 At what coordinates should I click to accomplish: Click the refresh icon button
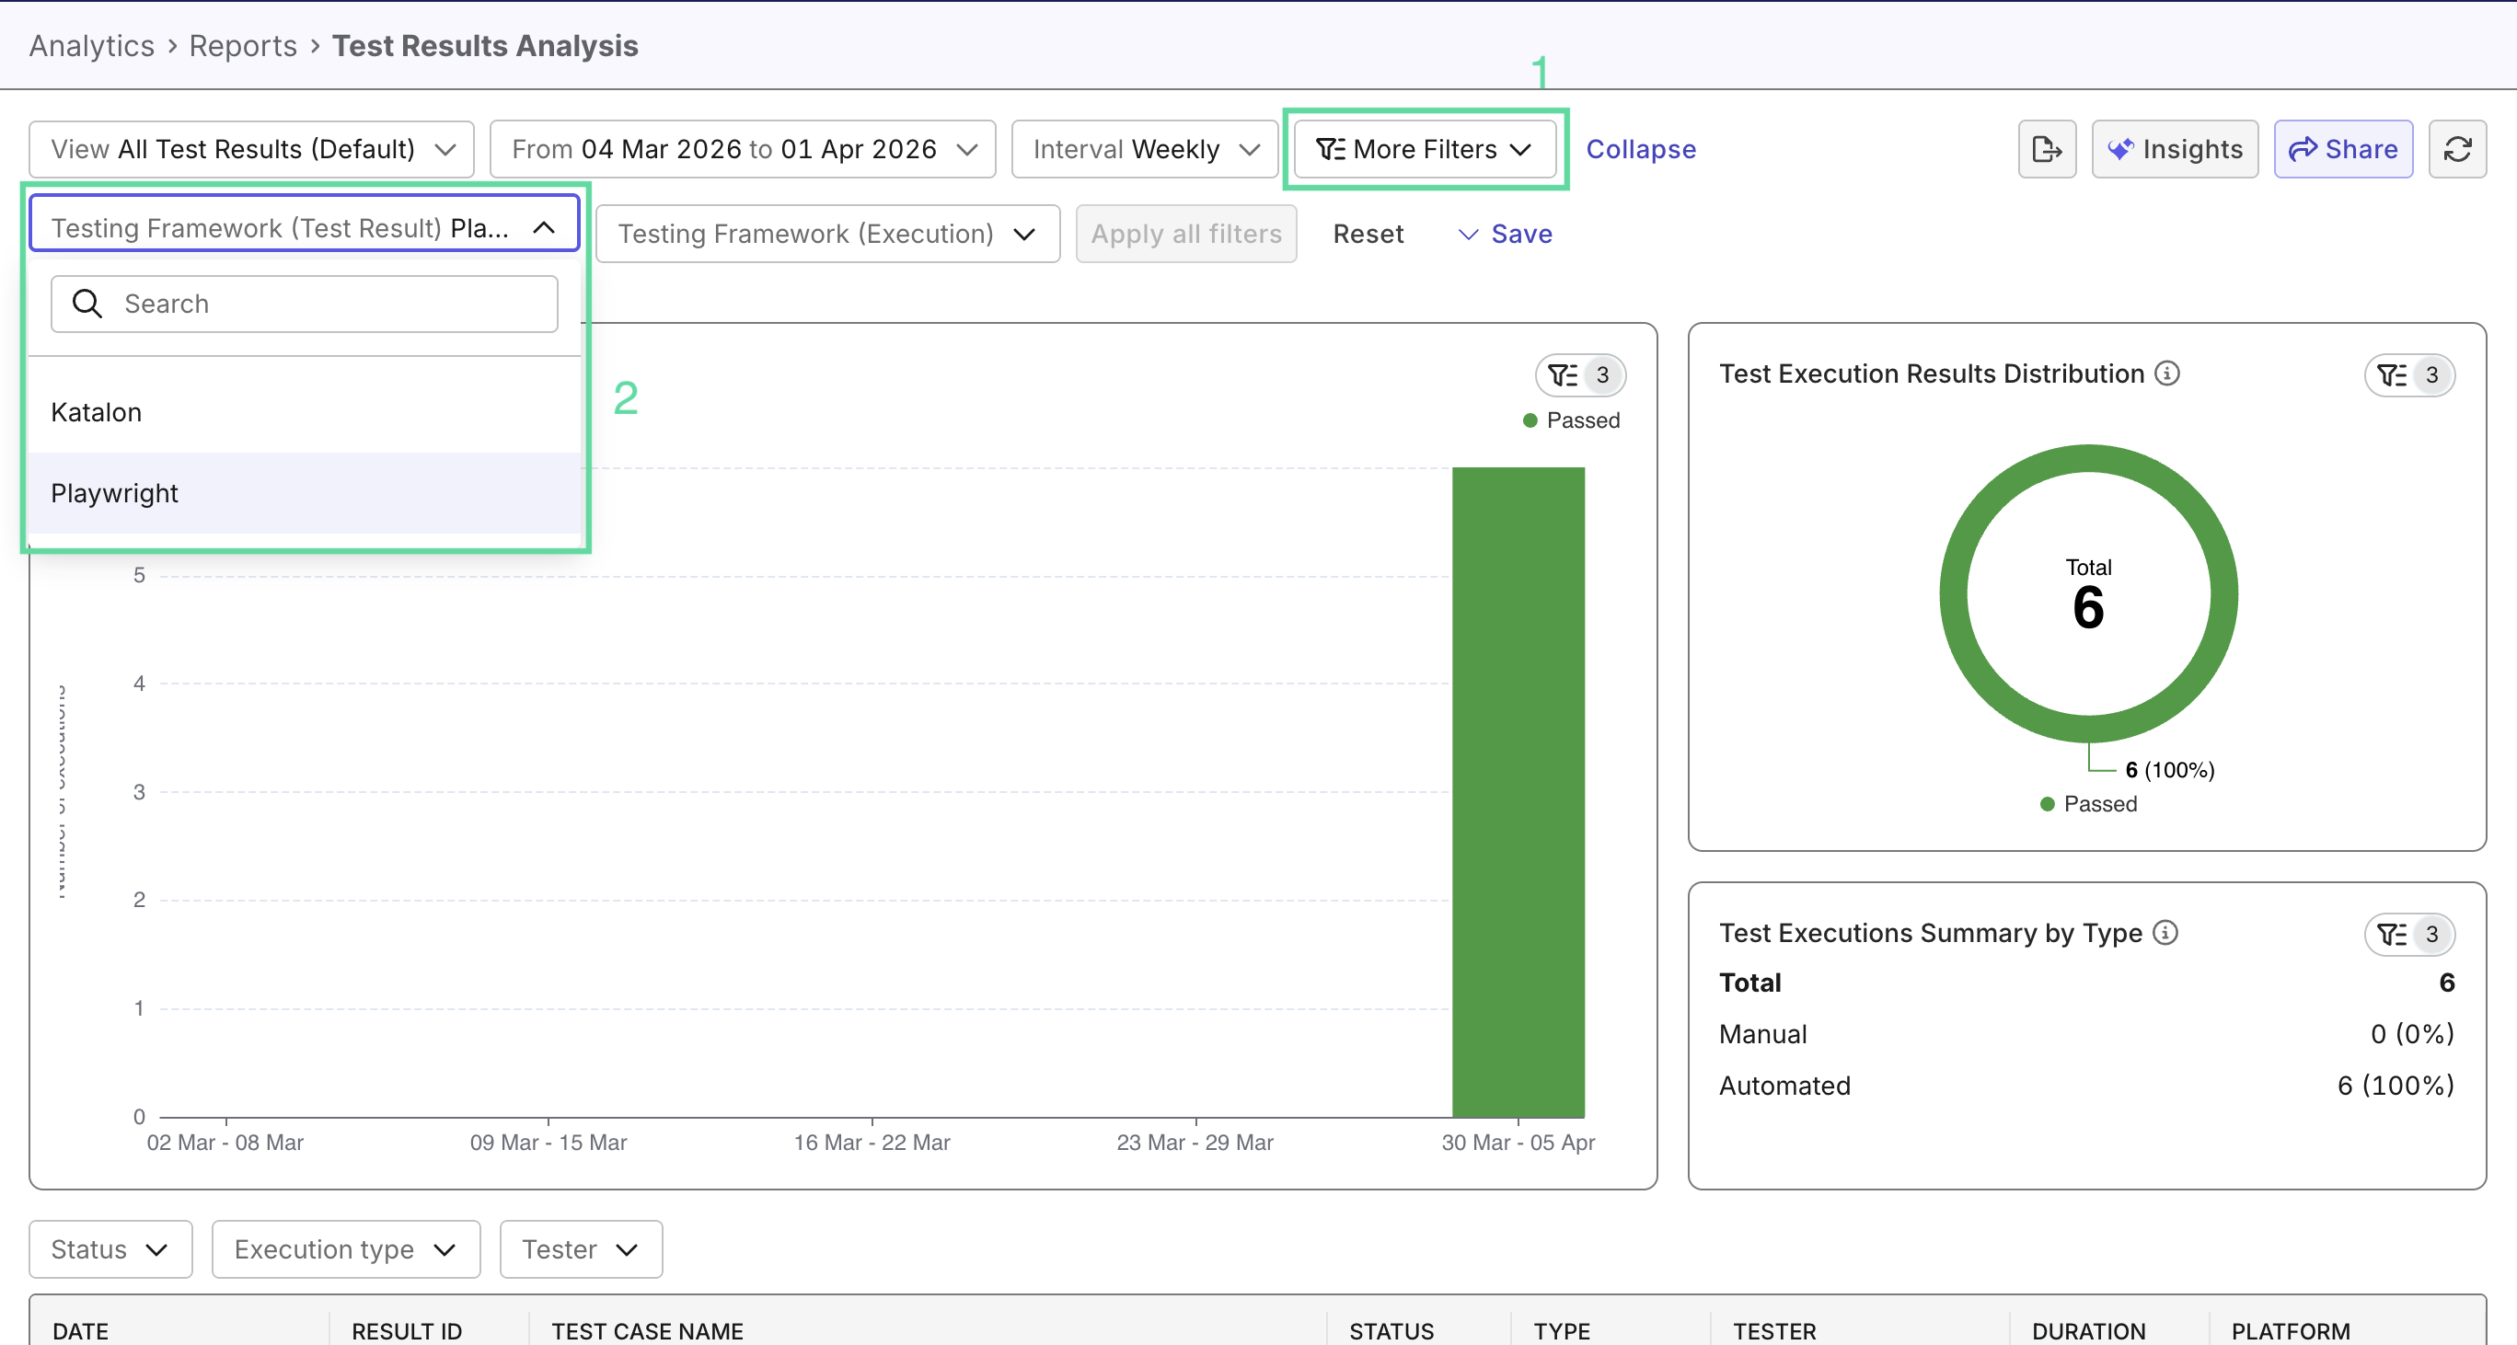point(2456,149)
